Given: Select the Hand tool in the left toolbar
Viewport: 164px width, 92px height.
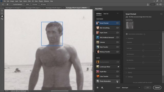Looking at the screenshot, I should tap(2, 16).
